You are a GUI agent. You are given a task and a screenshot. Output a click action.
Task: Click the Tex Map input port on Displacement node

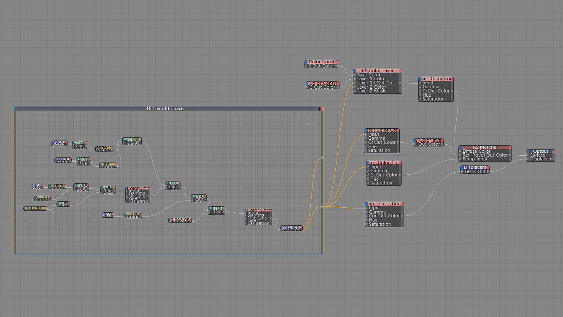tap(462, 171)
